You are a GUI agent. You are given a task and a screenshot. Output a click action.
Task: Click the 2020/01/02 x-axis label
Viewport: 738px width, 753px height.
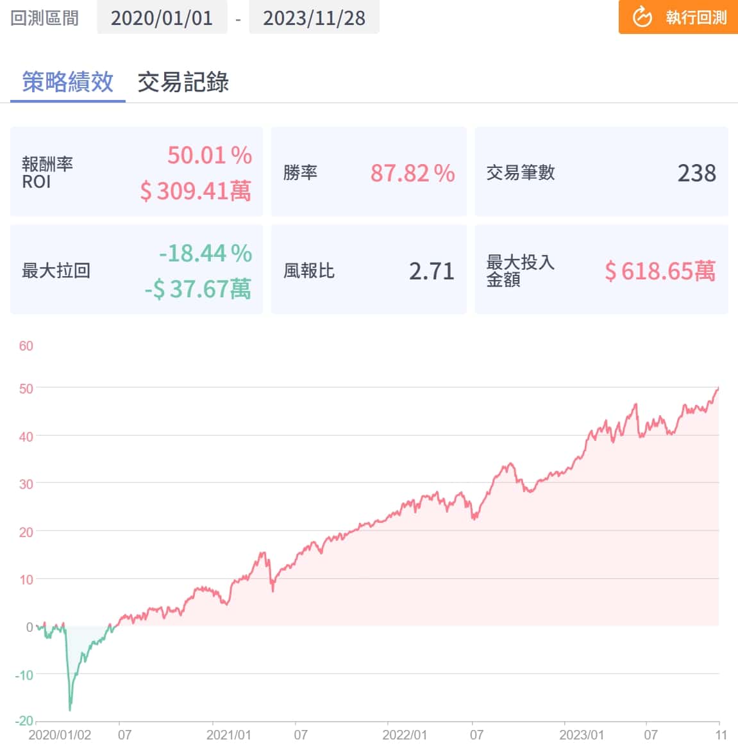click(60, 734)
